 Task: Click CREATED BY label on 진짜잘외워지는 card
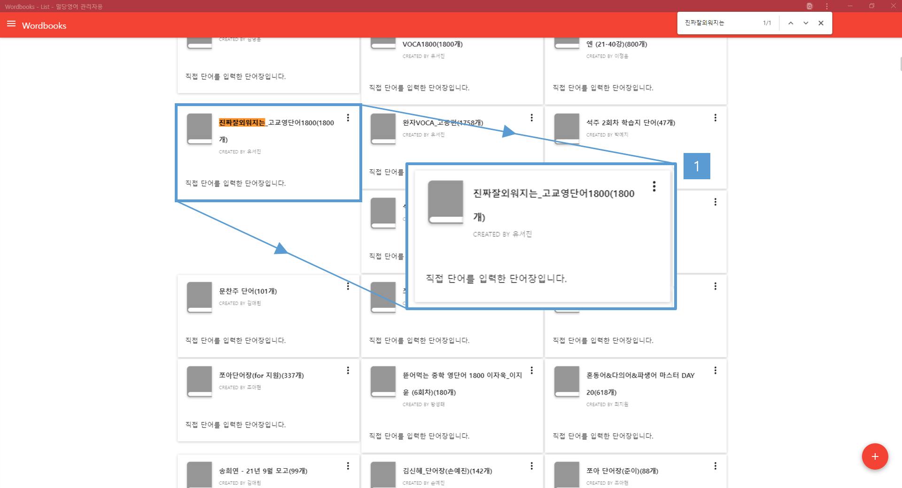tap(240, 152)
